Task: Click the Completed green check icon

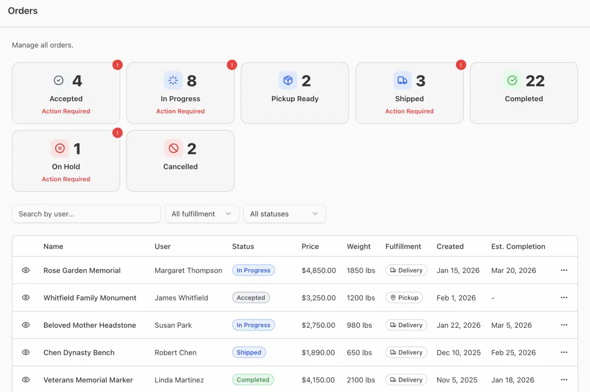Action: click(512, 80)
